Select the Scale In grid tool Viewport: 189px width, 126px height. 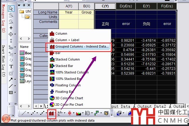tap(11, 73)
